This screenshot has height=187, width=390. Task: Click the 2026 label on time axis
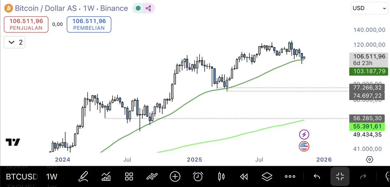(324, 159)
